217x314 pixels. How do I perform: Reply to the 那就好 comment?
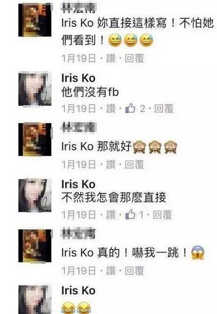click(x=134, y=165)
